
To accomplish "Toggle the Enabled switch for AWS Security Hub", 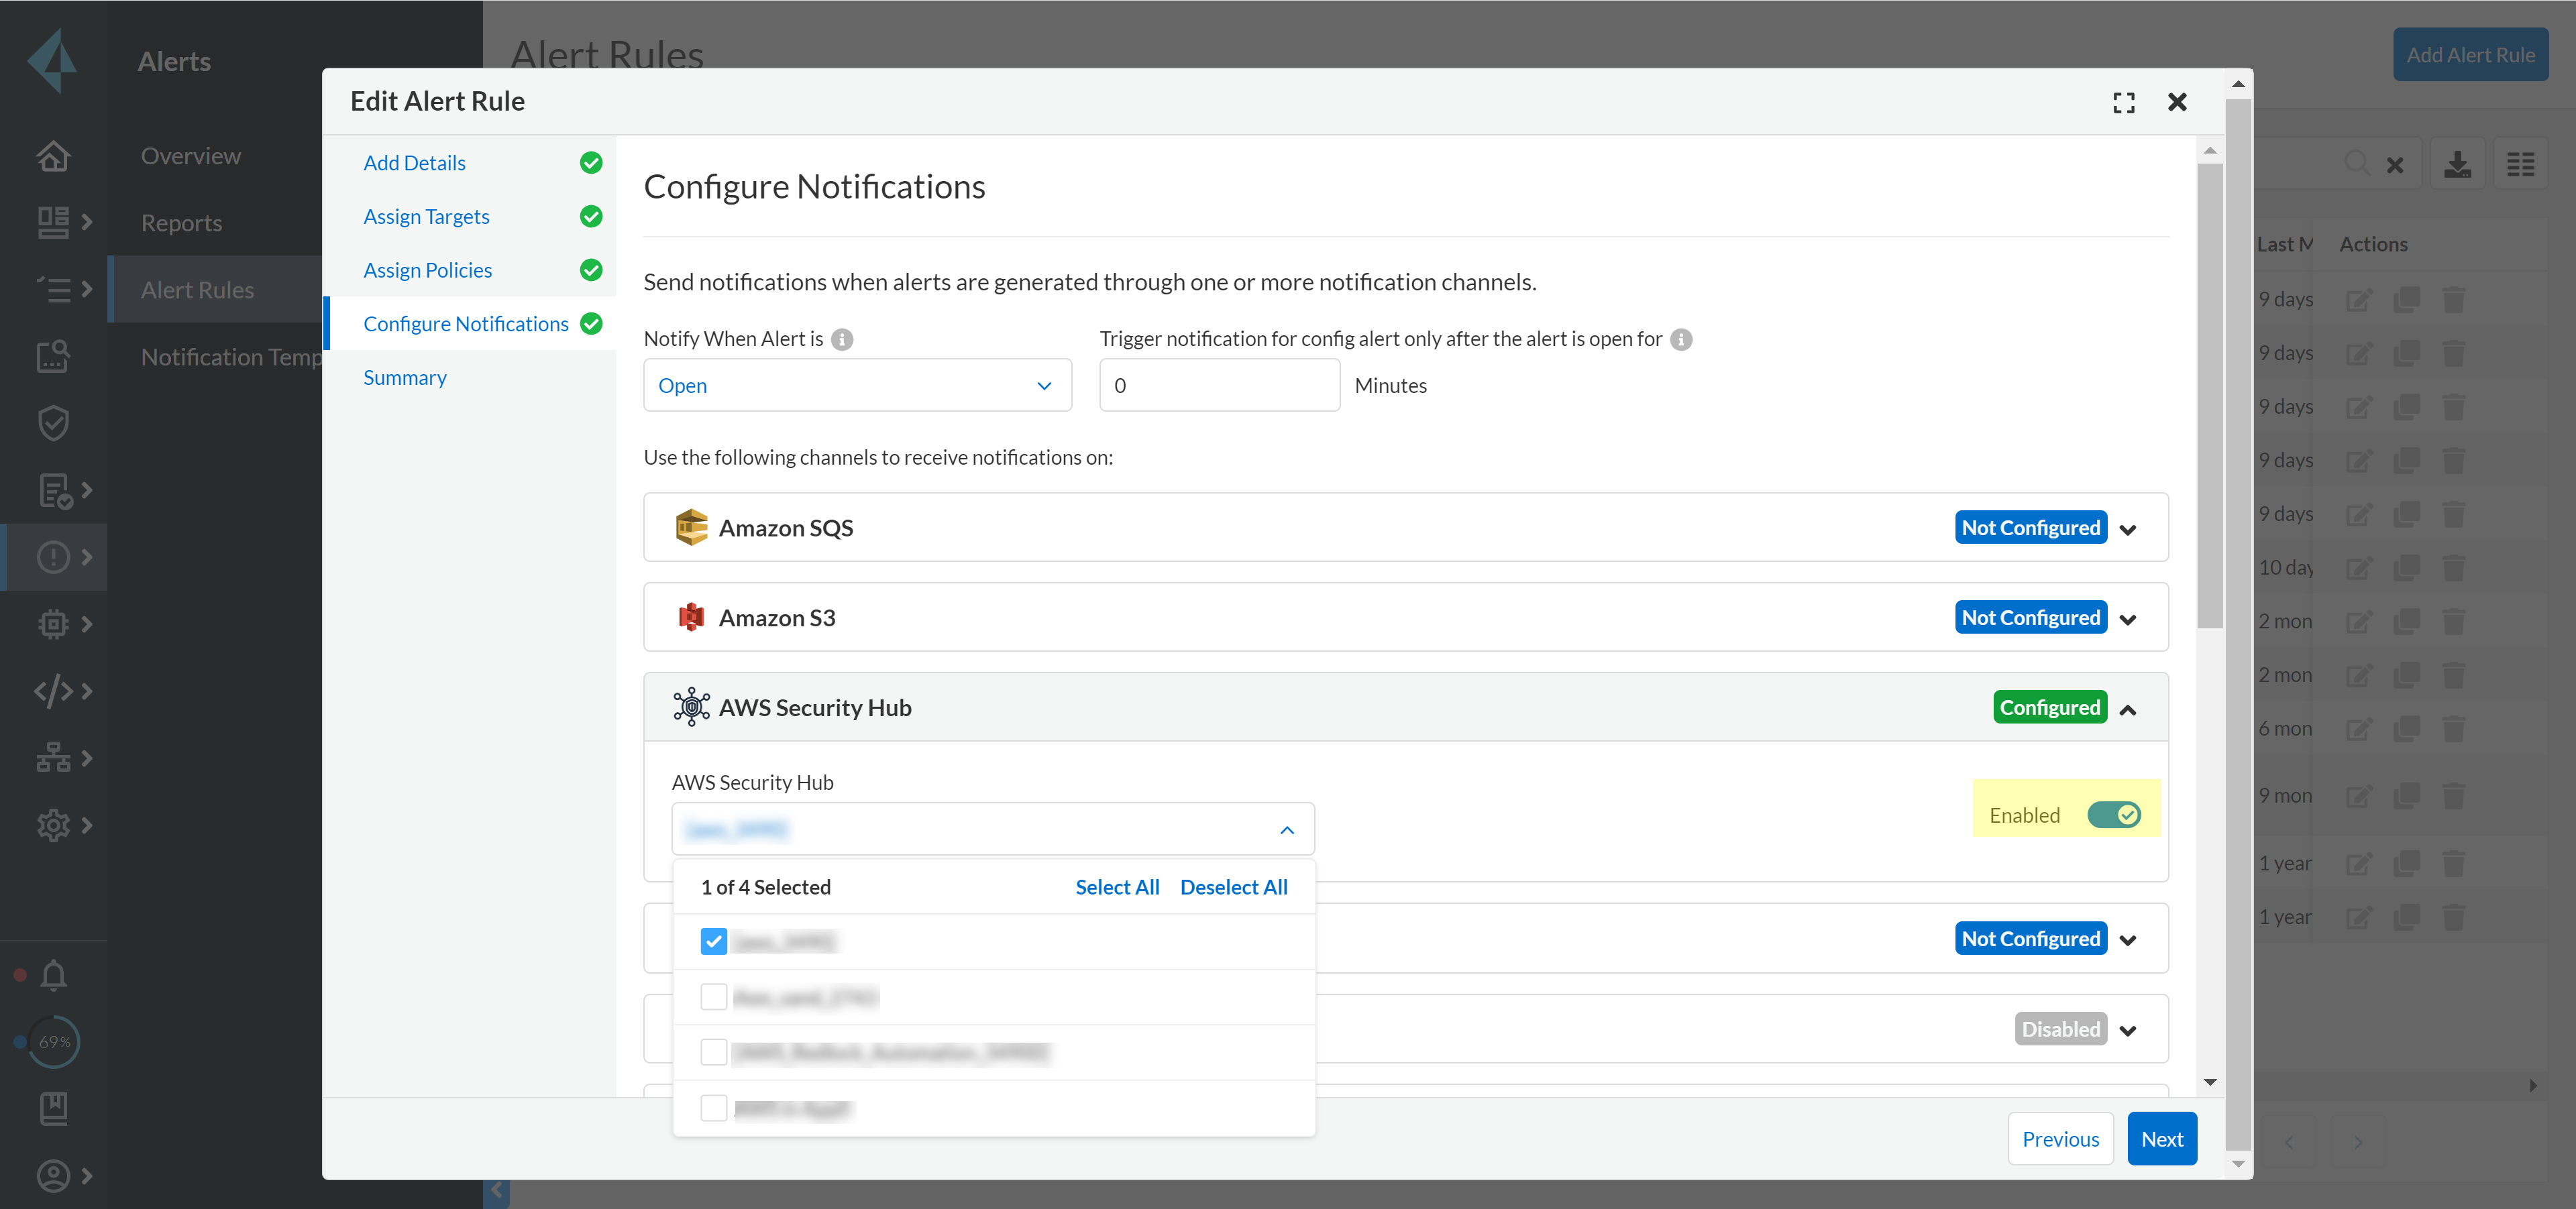I will tap(2114, 815).
